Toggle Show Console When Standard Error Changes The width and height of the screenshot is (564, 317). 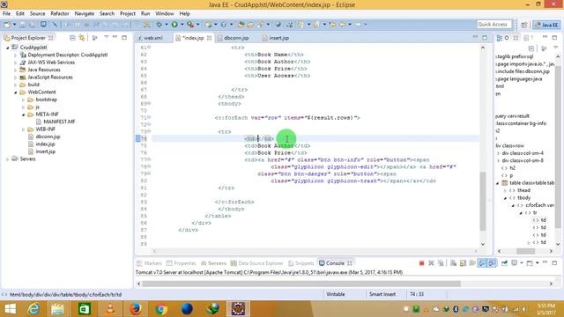492,263
